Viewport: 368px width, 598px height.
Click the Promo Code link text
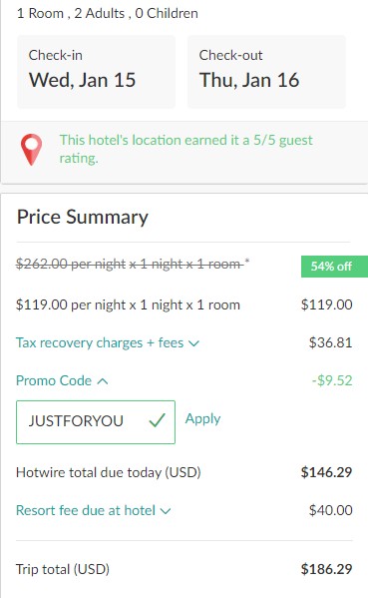click(54, 380)
